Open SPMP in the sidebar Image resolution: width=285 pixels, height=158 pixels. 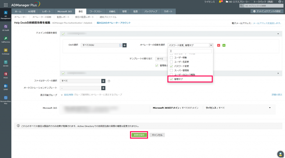point(6,87)
